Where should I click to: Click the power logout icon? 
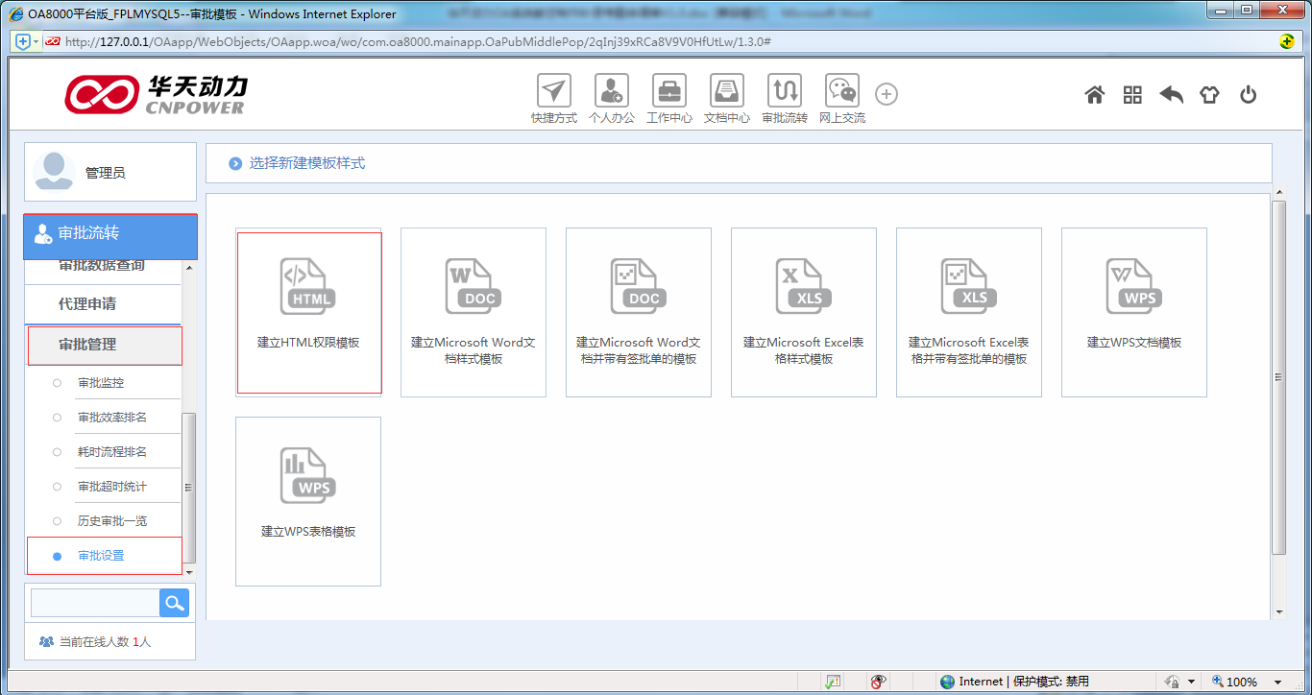(x=1248, y=95)
